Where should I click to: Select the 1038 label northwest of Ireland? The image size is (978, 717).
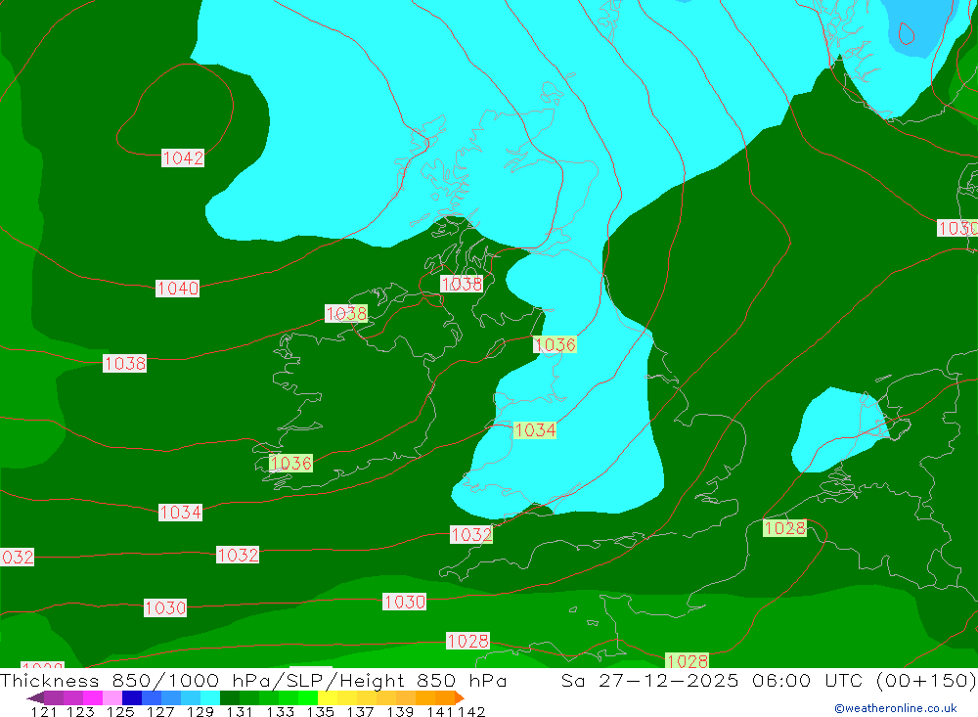coord(346,313)
